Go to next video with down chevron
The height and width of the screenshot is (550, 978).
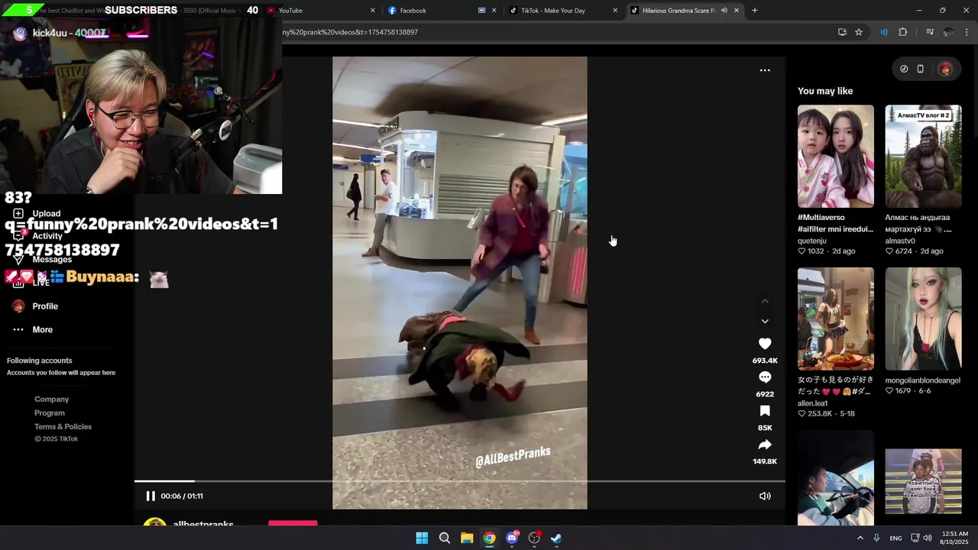click(765, 322)
